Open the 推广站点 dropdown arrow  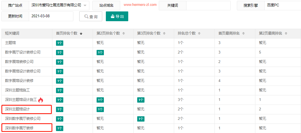pos(85,6)
